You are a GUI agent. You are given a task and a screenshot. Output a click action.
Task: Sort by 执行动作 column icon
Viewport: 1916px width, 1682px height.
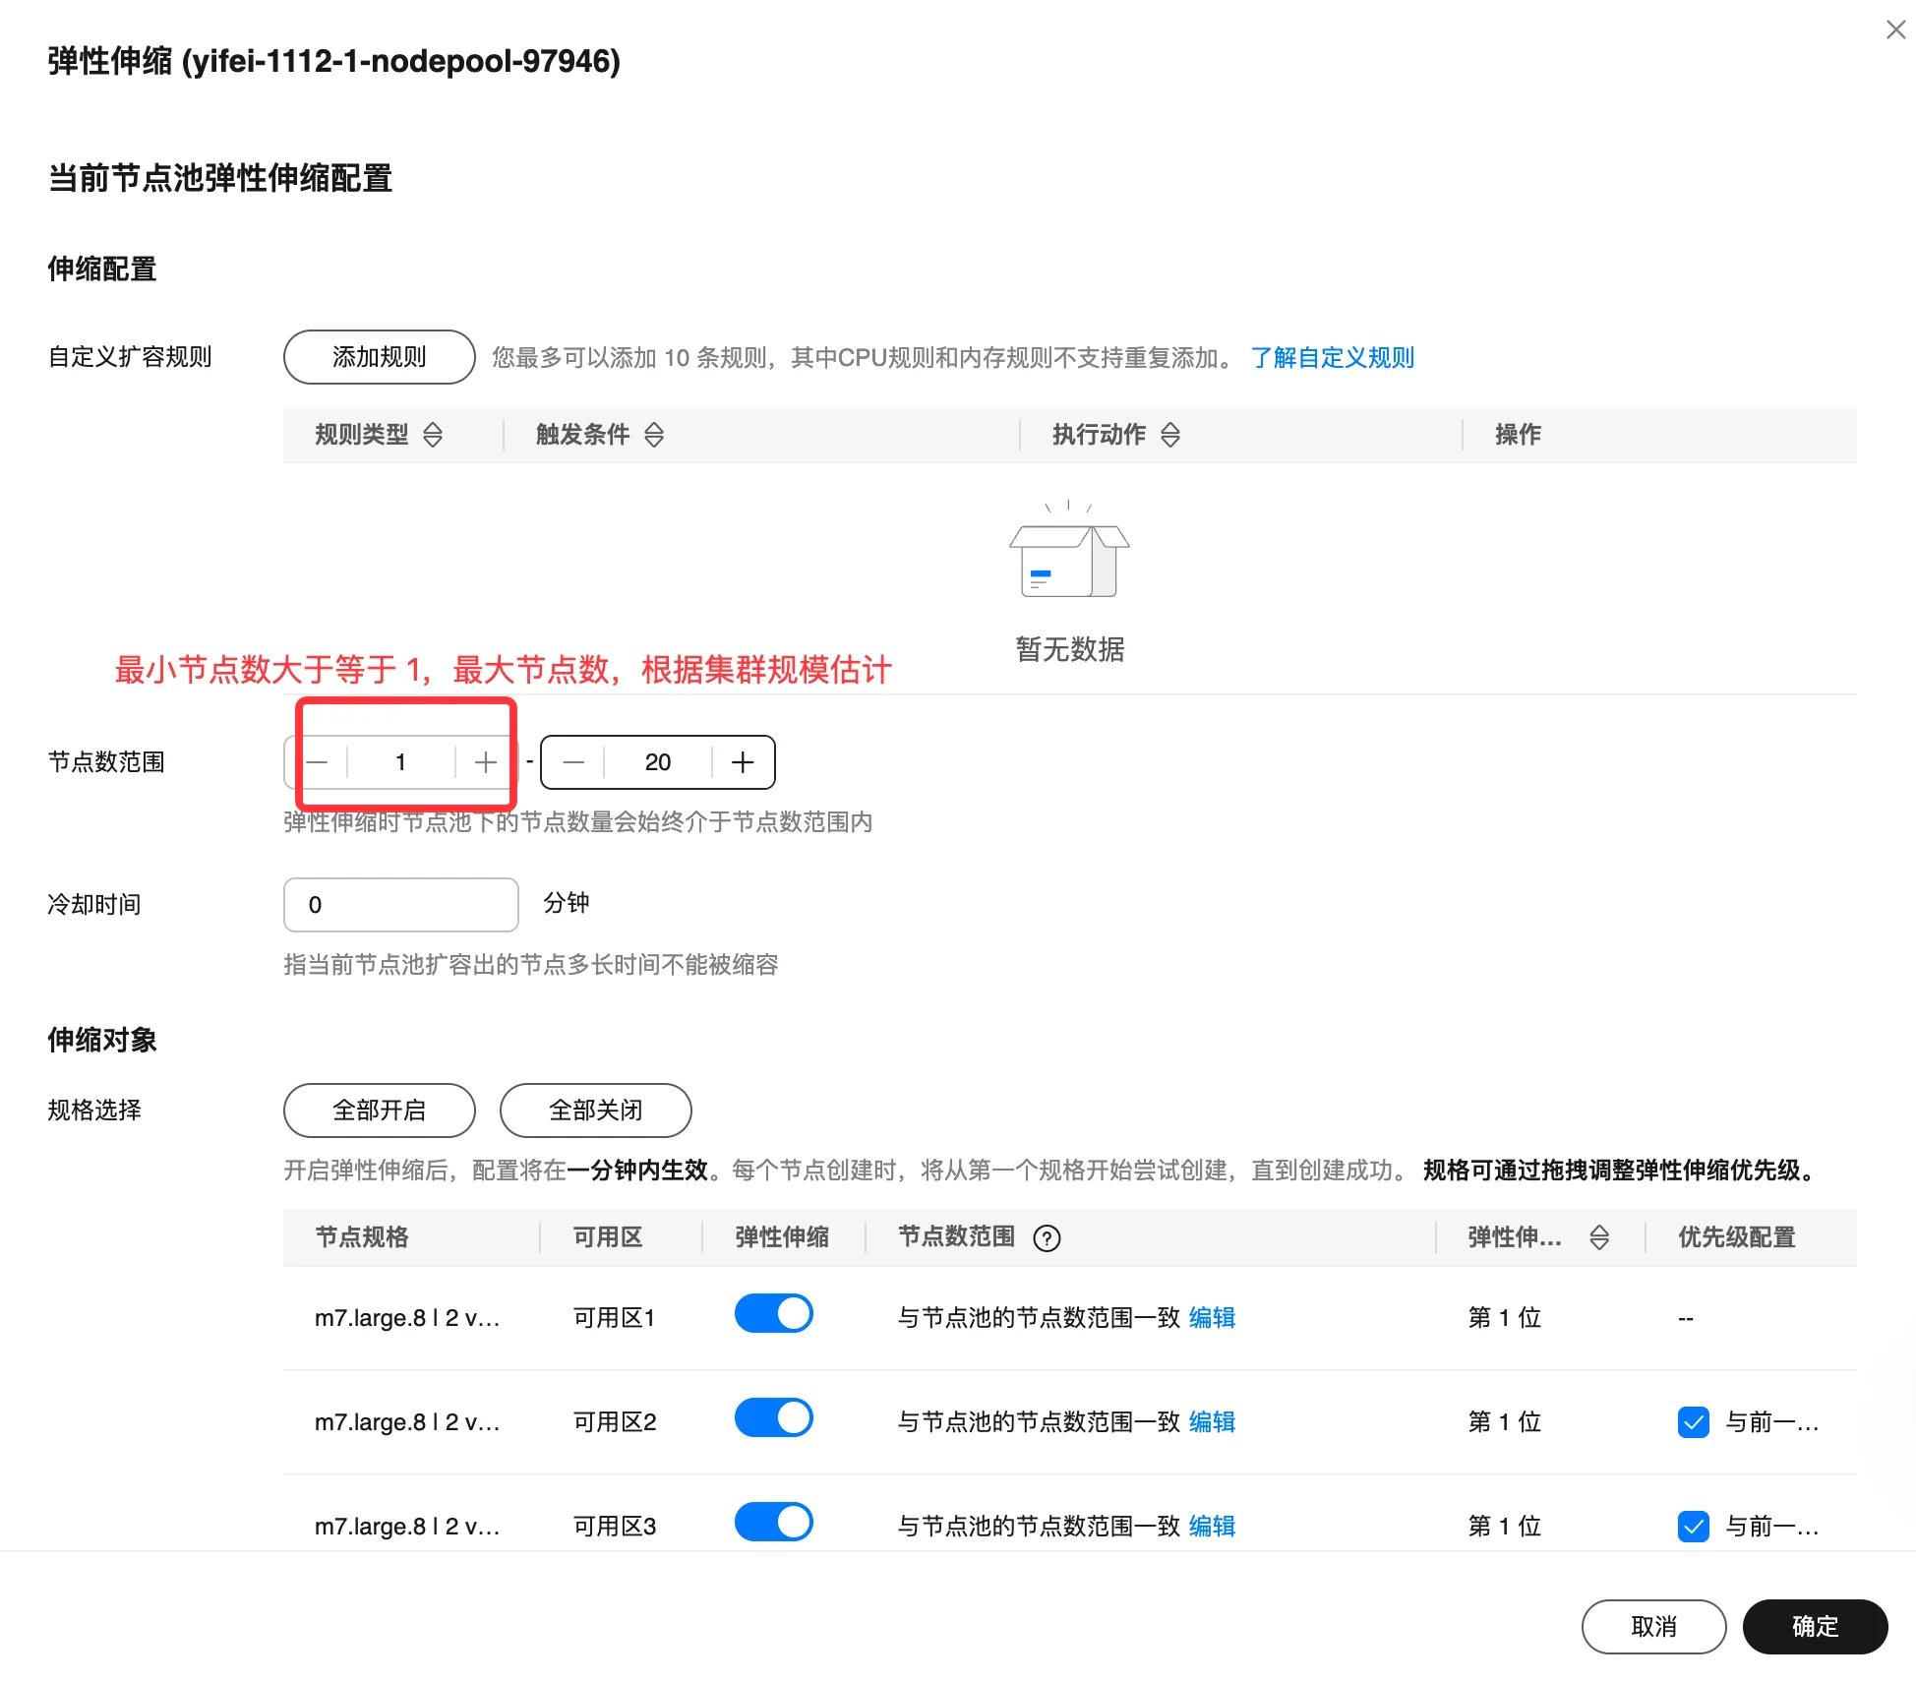[x=1170, y=435]
